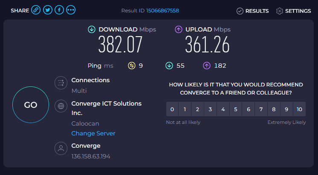Rate recommendation as 1
The width and height of the screenshot is (318, 175).
pos(185,109)
